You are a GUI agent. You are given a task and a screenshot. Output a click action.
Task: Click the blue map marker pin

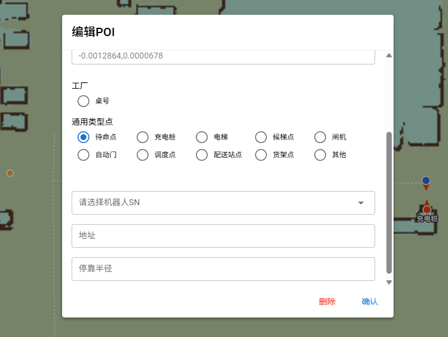pyautogui.click(x=426, y=182)
